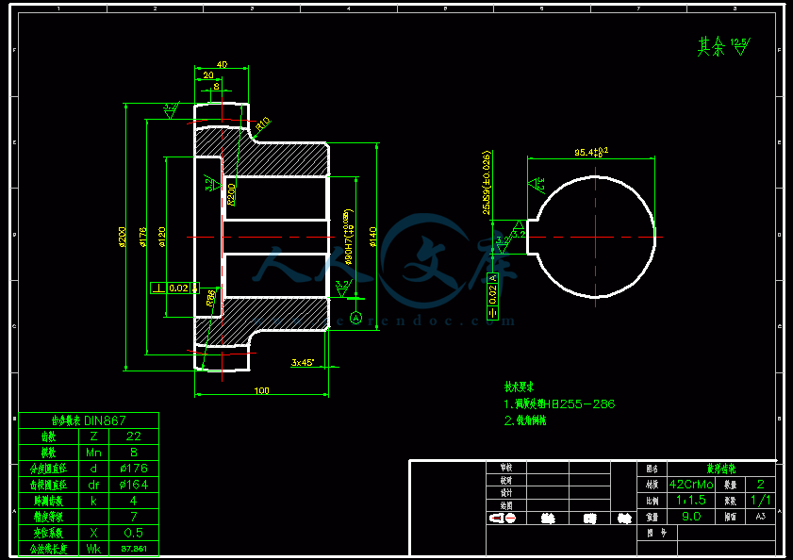Screen dimensions: 793x560
Task: Select the 40 width dimension above the gear
Action: [x=222, y=64]
